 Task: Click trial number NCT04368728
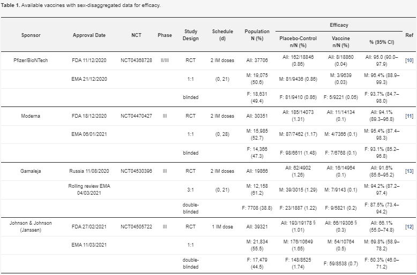[136, 60]
